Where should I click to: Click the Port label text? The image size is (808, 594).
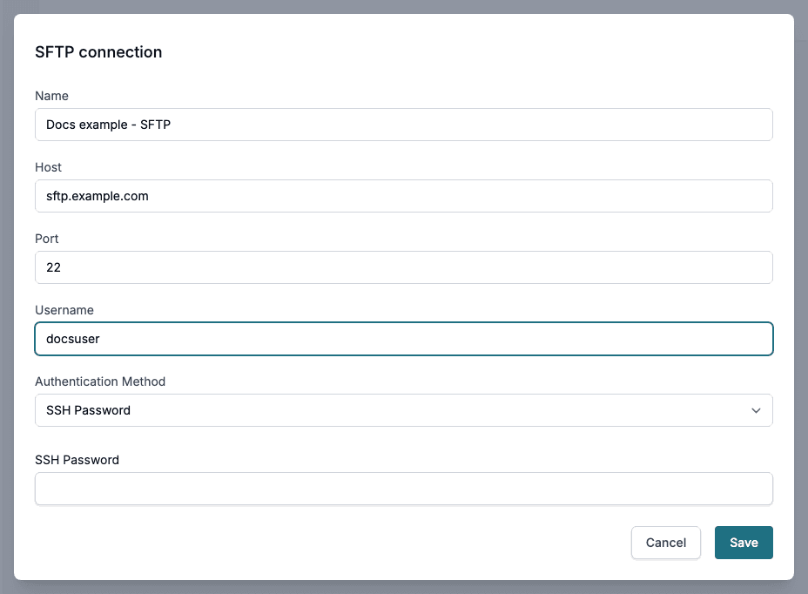pyautogui.click(x=47, y=239)
